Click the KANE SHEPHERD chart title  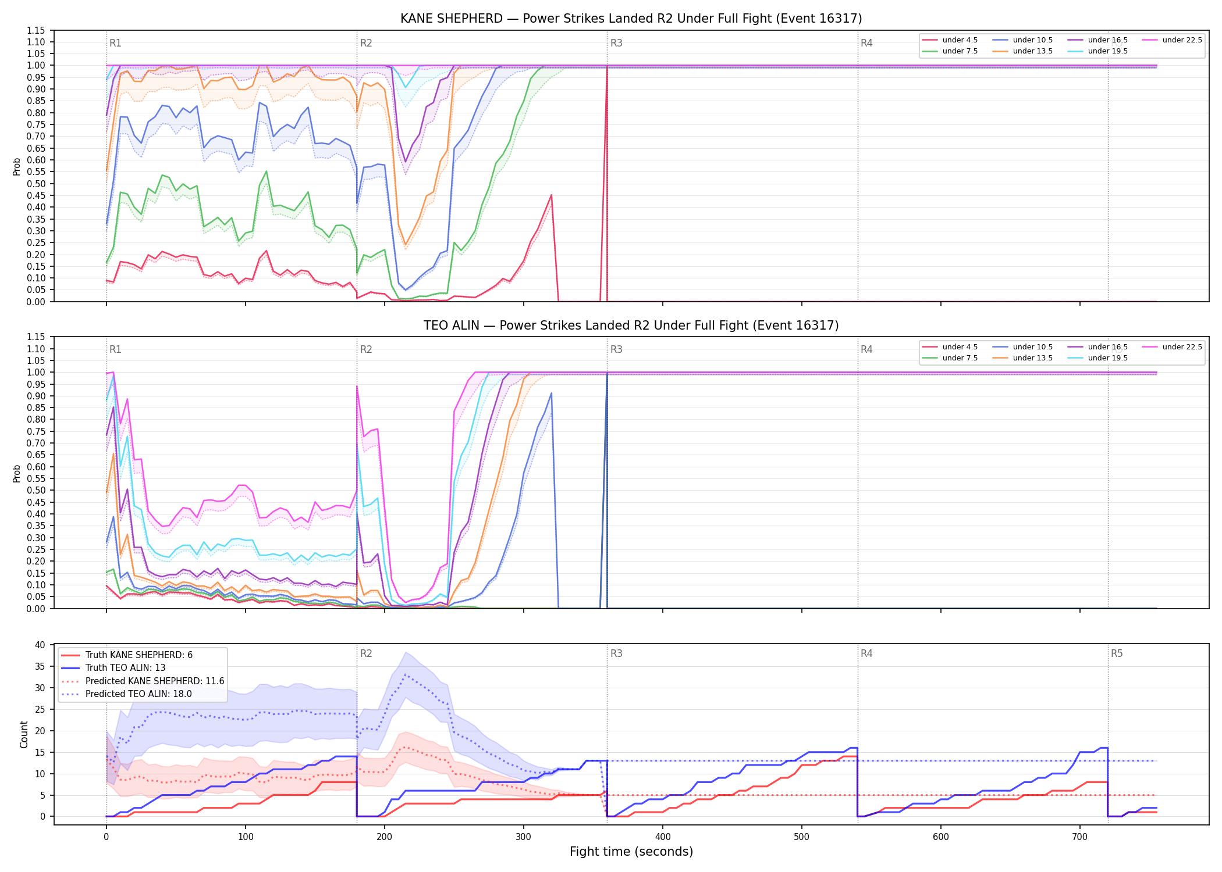click(631, 19)
